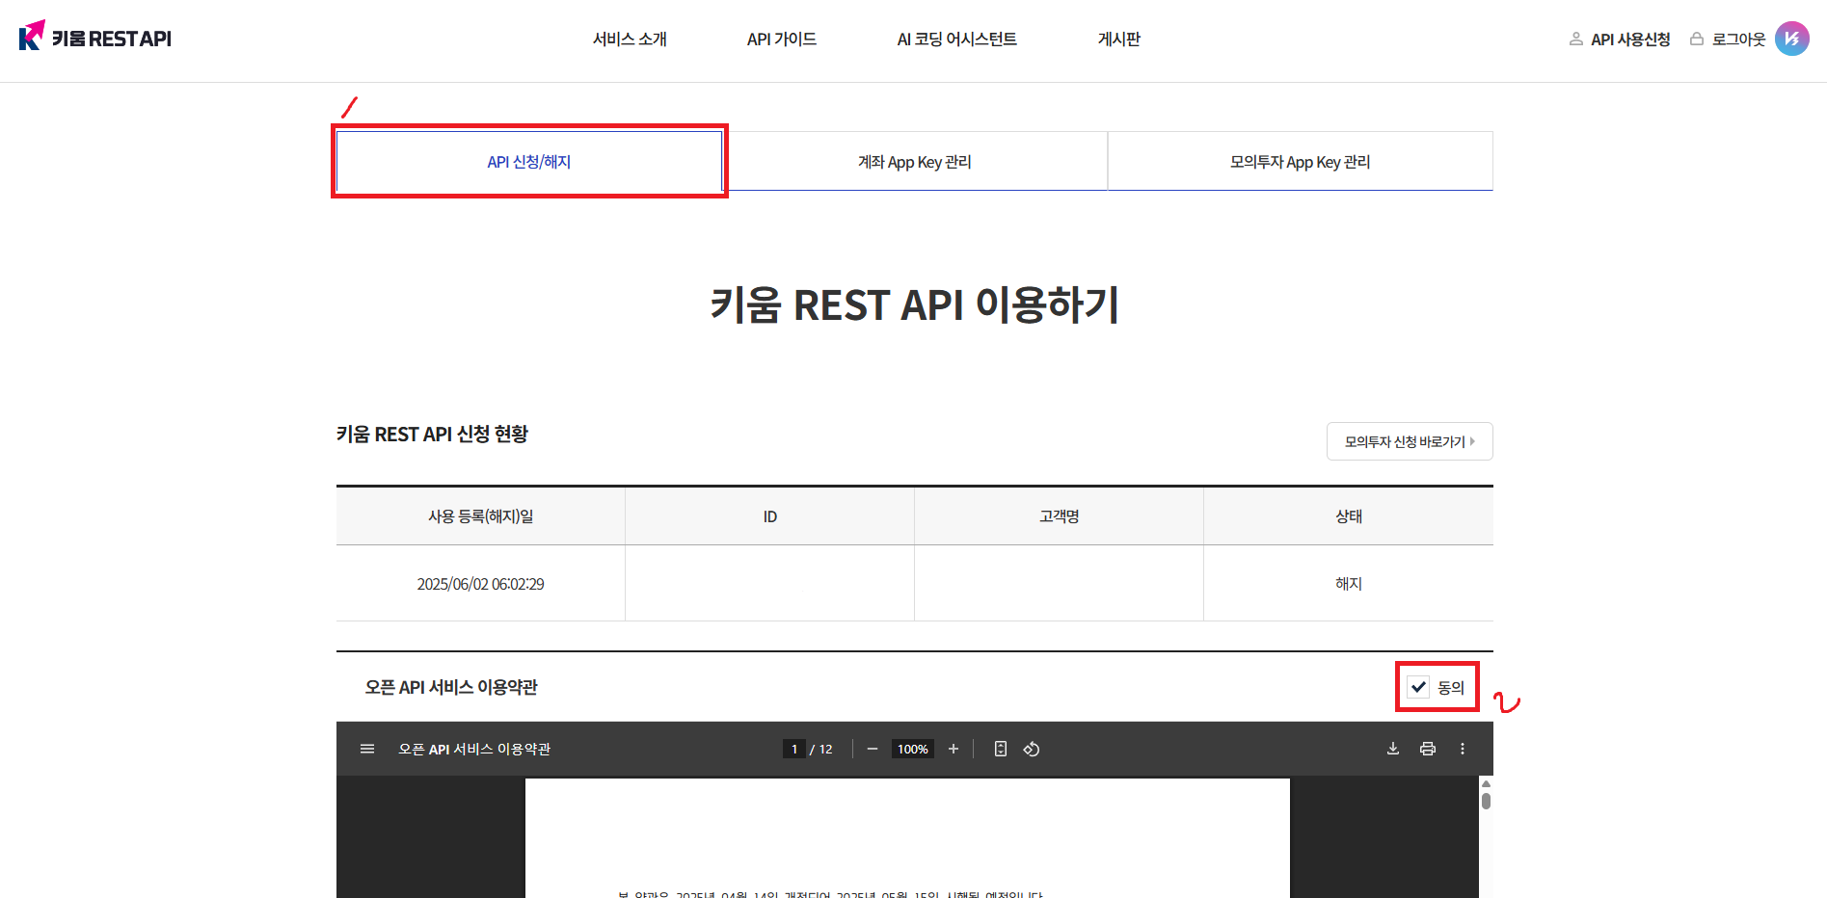
Task: Open the PDF viewer sidebar menu icon
Action: [366, 749]
